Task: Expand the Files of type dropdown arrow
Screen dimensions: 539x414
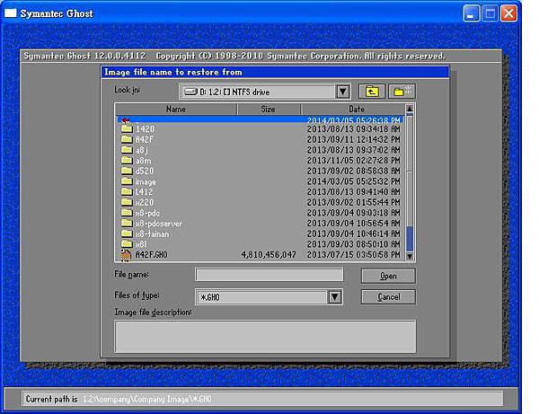Action: click(335, 297)
